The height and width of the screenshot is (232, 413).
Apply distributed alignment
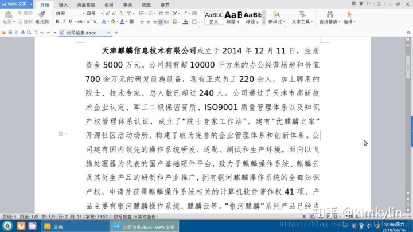click(x=166, y=22)
